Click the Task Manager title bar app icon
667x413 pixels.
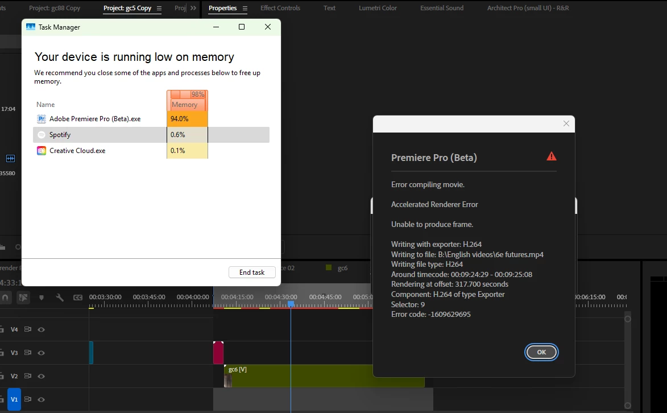click(31, 27)
